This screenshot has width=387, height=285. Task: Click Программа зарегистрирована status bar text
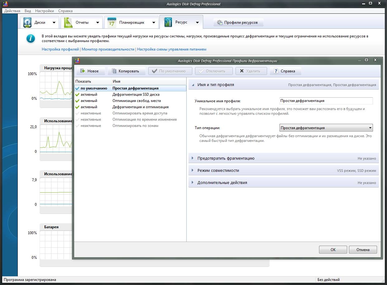(30, 280)
